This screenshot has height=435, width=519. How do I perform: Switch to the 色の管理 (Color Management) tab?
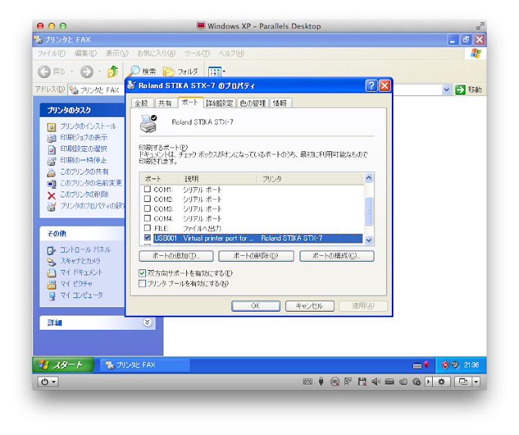pyautogui.click(x=253, y=103)
